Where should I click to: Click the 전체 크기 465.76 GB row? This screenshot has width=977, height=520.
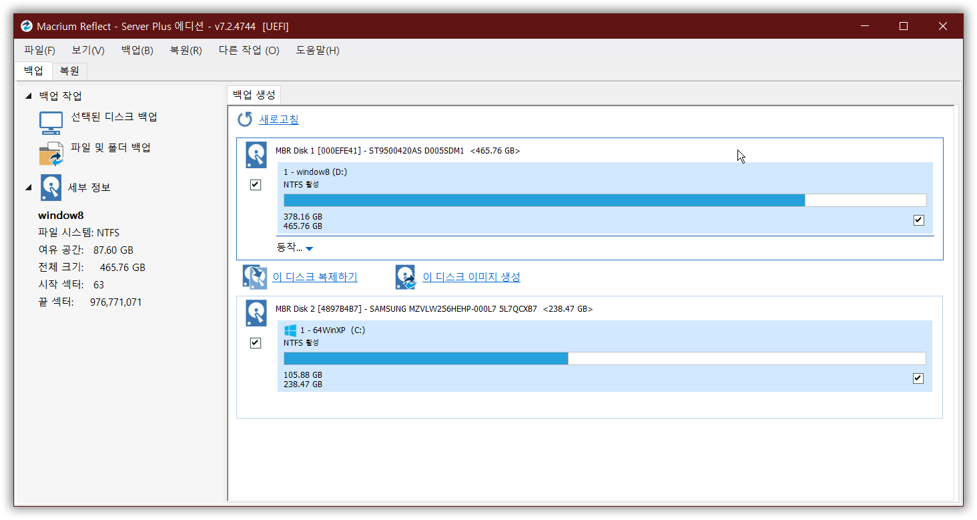91,268
